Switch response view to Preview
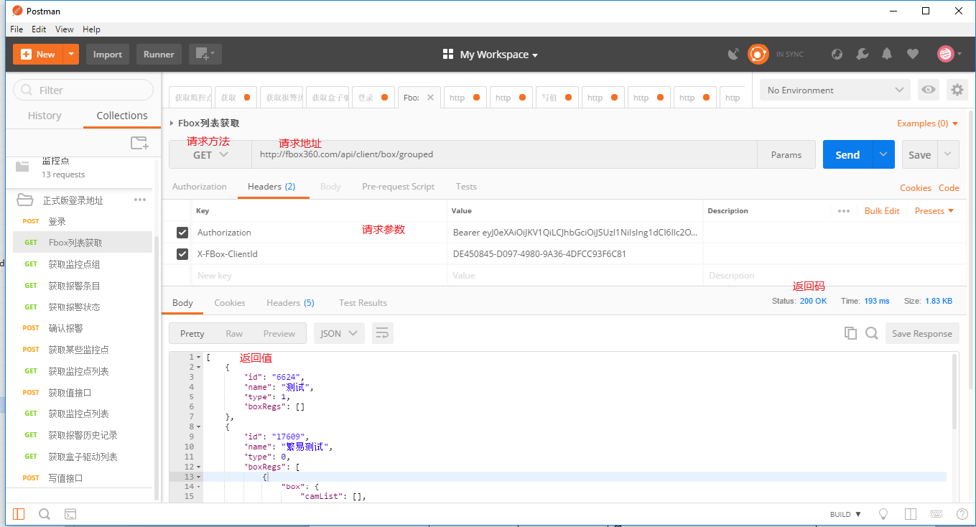976x527 pixels. [x=279, y=333]
